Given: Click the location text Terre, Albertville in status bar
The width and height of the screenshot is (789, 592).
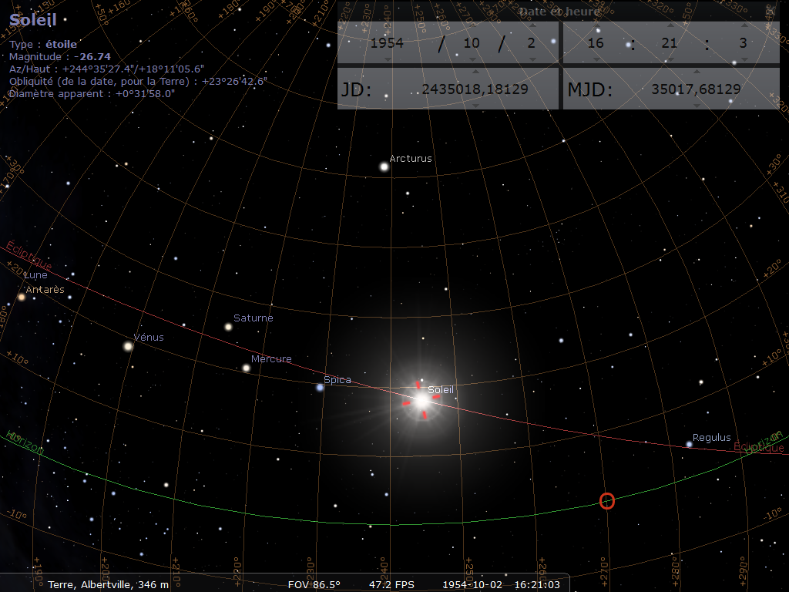Looking at the screenshot, I should (x=108, y=584).
